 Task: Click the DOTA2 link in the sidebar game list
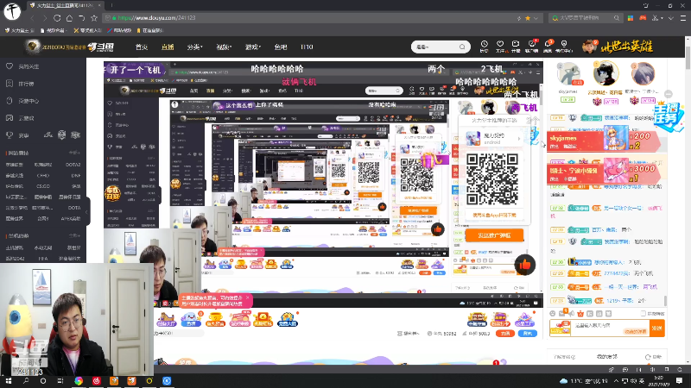tap(73, 165)
